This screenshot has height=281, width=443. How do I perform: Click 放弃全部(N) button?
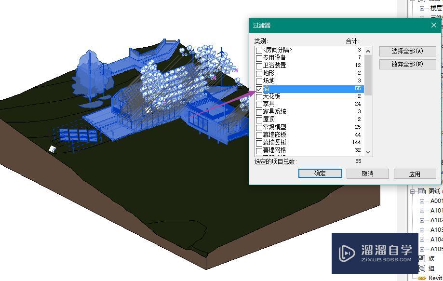tap(407, 64)
